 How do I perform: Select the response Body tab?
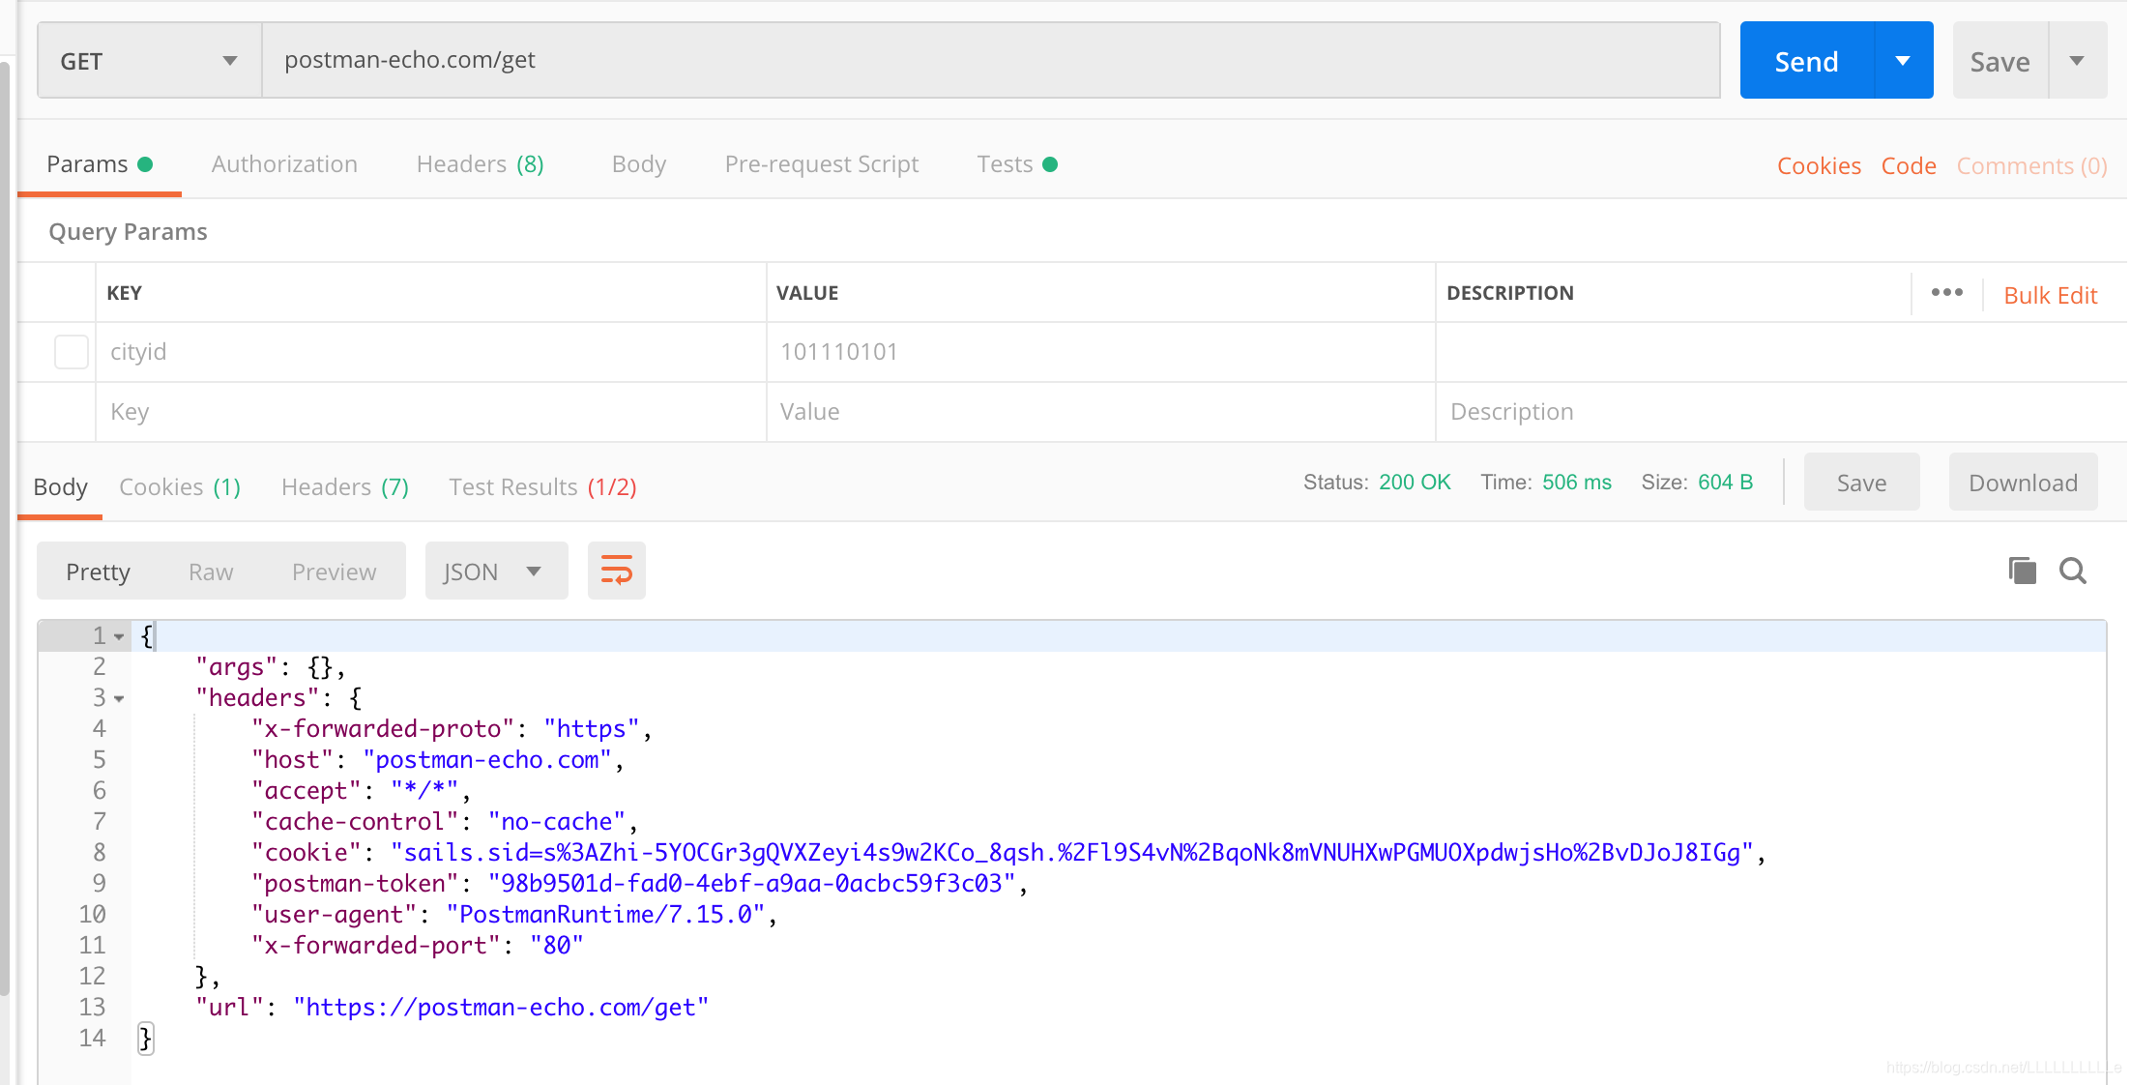61,487
